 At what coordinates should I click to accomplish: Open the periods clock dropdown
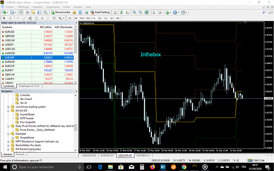[x=176, y=12]
